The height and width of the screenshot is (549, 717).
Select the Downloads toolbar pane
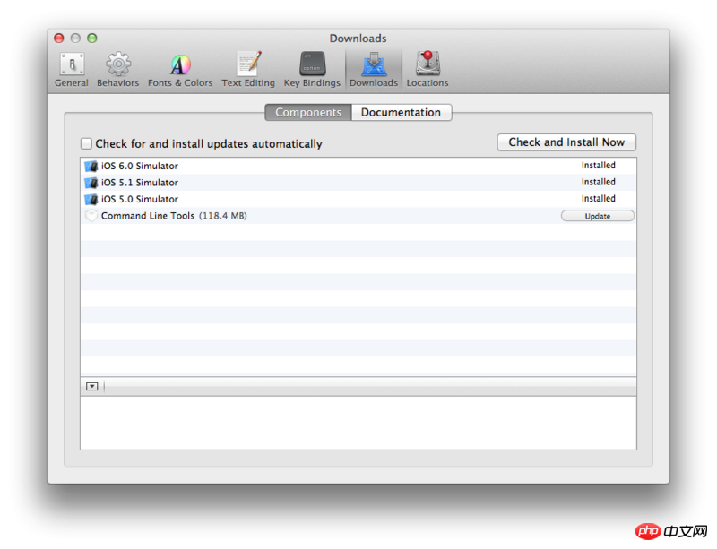[374, 70]
